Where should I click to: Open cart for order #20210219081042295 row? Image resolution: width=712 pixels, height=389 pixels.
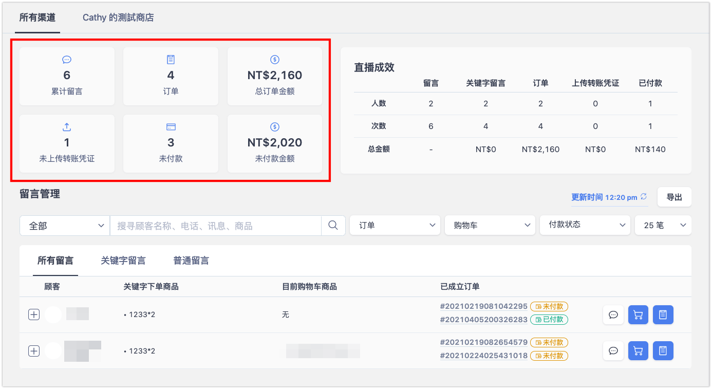tap(638, 315)
